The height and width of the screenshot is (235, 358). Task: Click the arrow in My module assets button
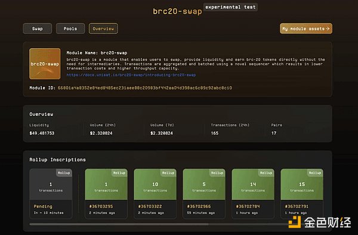[x=328, y=29]
